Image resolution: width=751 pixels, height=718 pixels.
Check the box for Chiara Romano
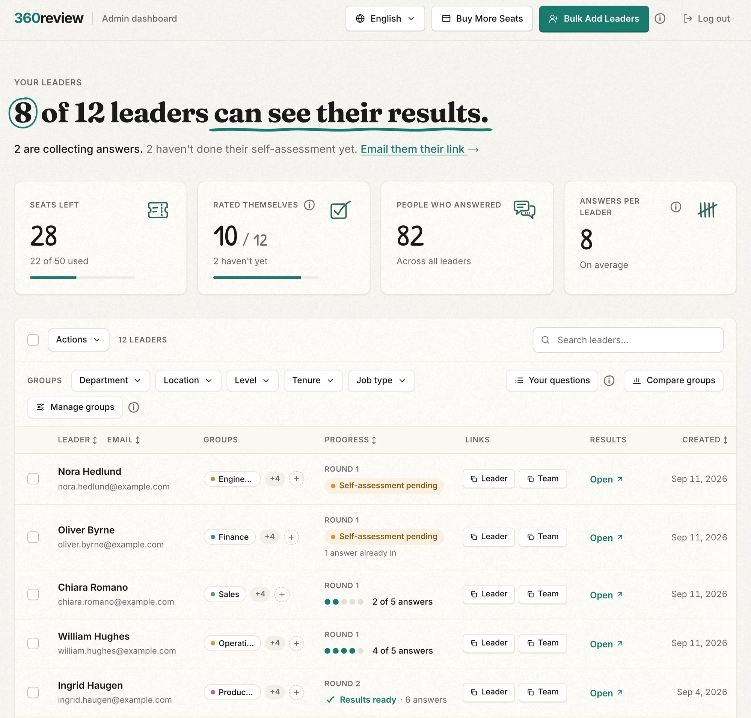point(33,595)
